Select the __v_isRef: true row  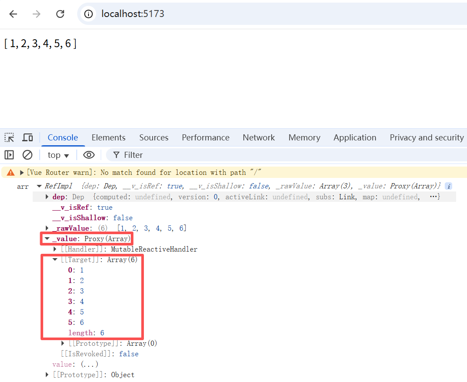[82, 208]
